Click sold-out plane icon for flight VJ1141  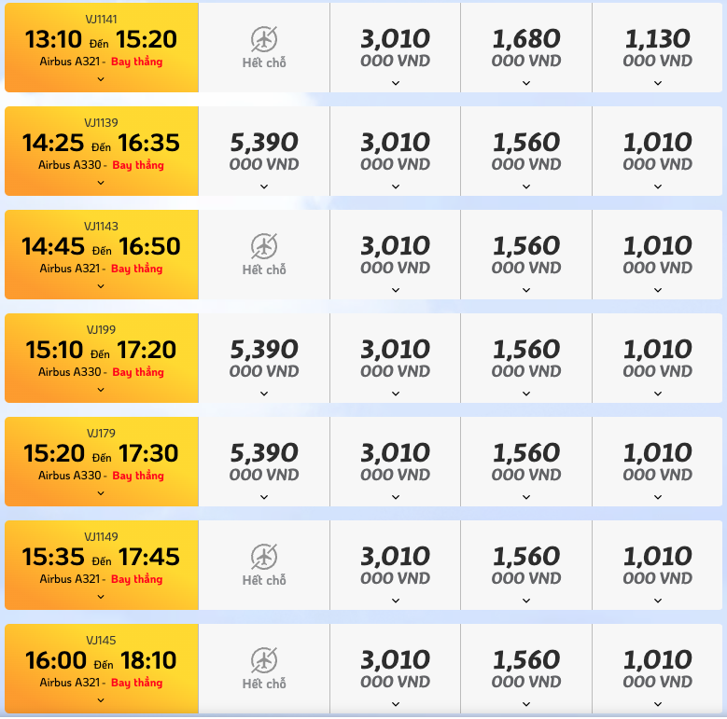[x=264, y=39]
